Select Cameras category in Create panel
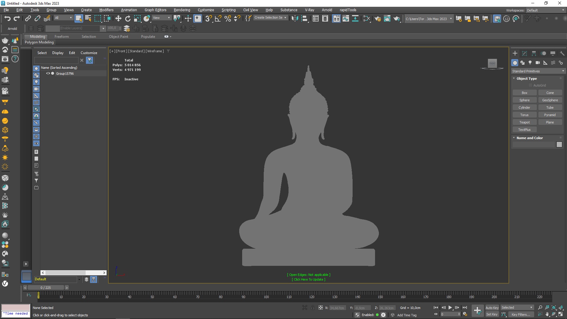 (538, 63)
